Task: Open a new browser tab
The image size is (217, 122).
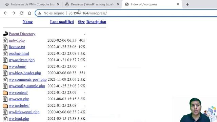Action: point(188,4)
